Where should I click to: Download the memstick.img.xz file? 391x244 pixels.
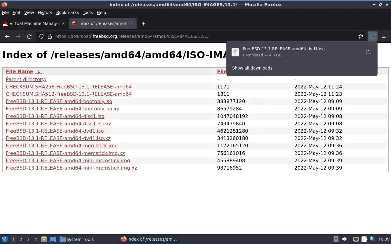pyautogui.click(x=65, y=153)
